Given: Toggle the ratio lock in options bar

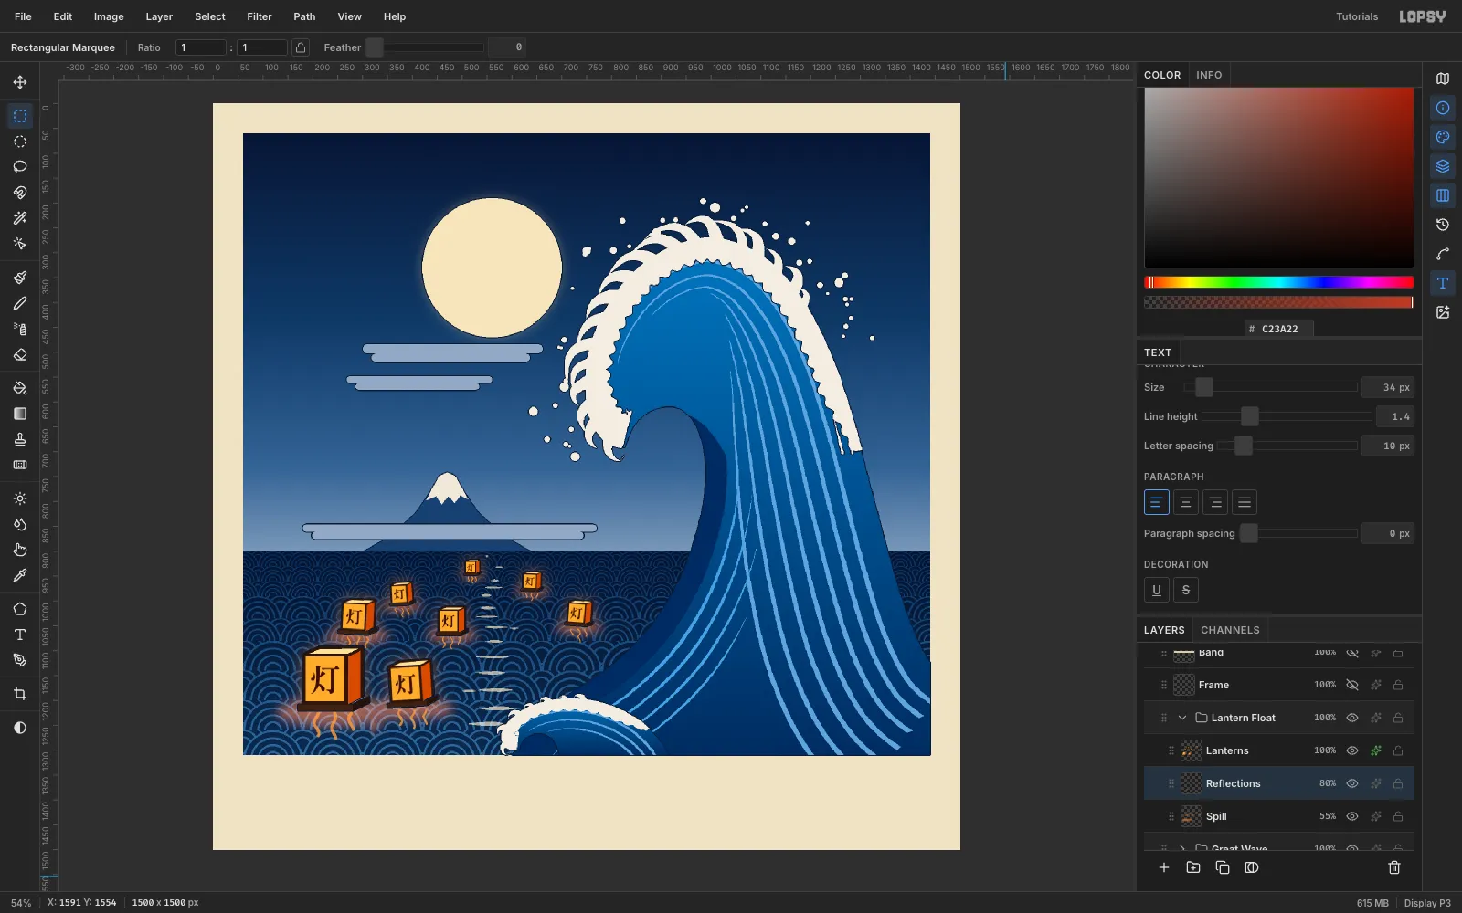Looking at the screenshot, I should [x=301, y=47].
